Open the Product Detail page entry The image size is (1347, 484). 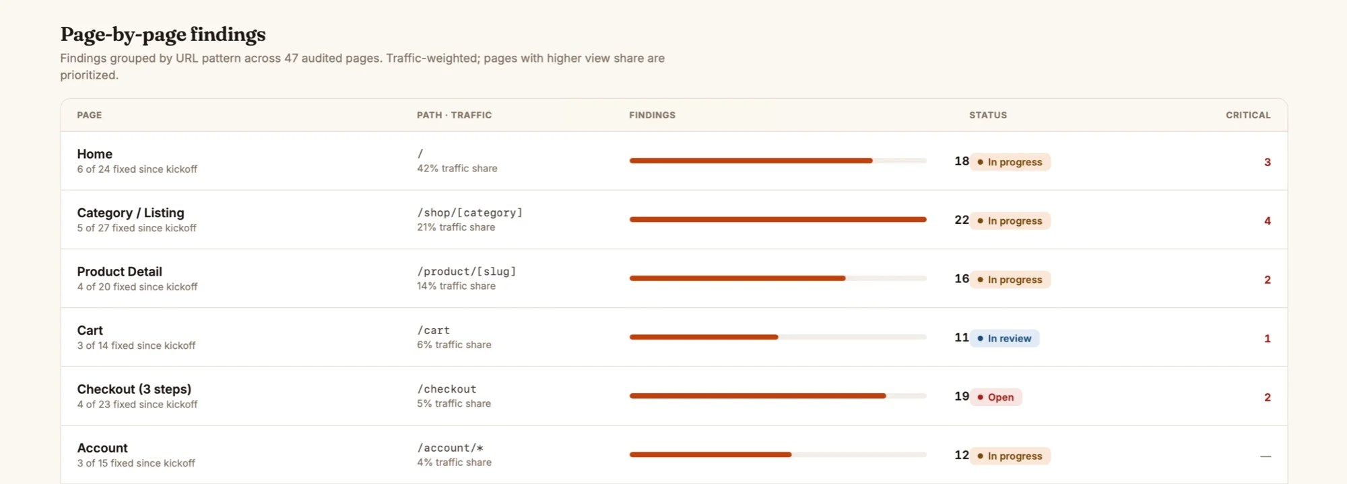pyautogui.click(x=119, y=272)
